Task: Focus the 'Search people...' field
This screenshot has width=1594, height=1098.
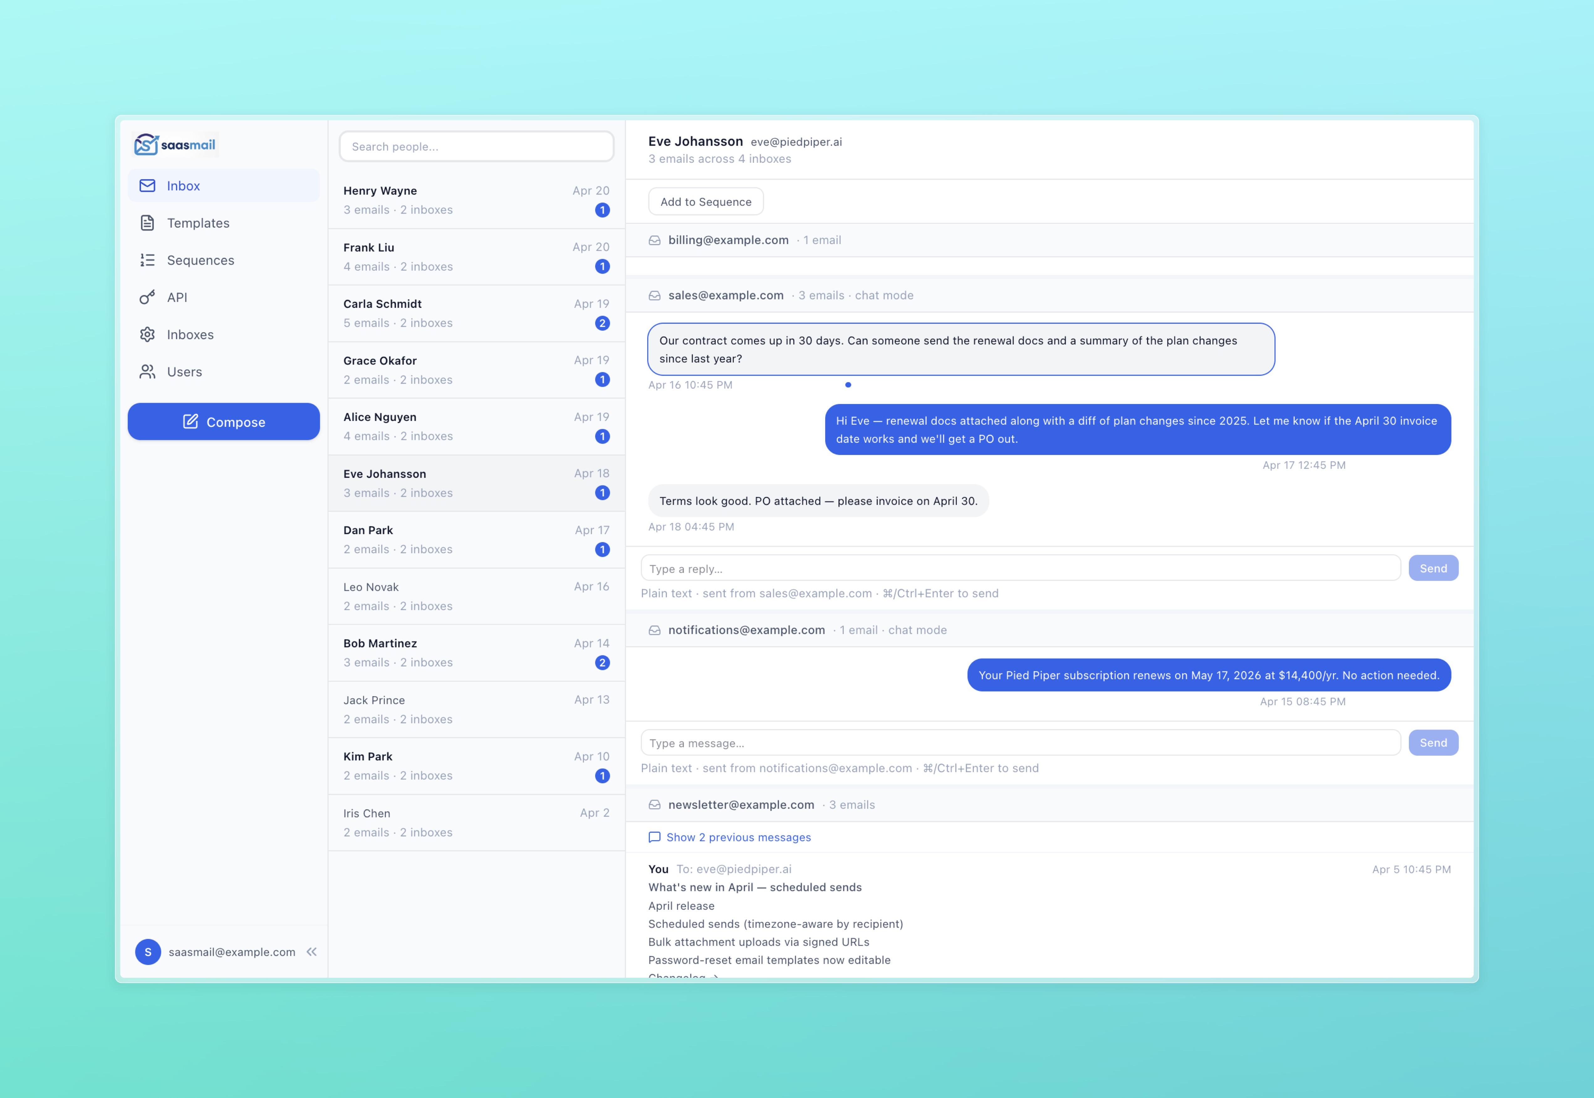Action: tap(476, 147)
